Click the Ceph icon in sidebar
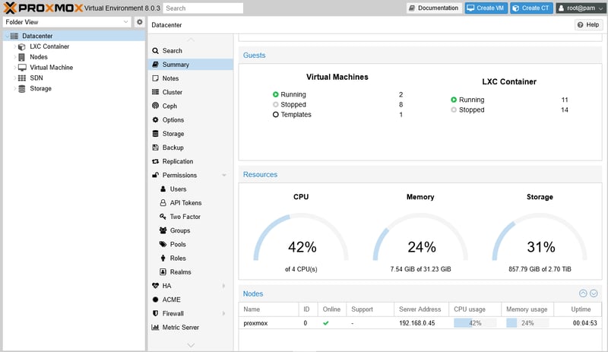 tap(156, 106)
